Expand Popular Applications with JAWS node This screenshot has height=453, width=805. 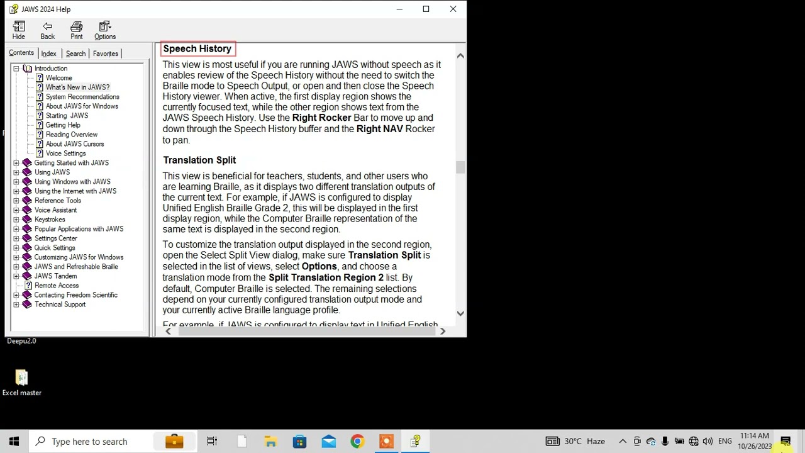tap(16, 229)
